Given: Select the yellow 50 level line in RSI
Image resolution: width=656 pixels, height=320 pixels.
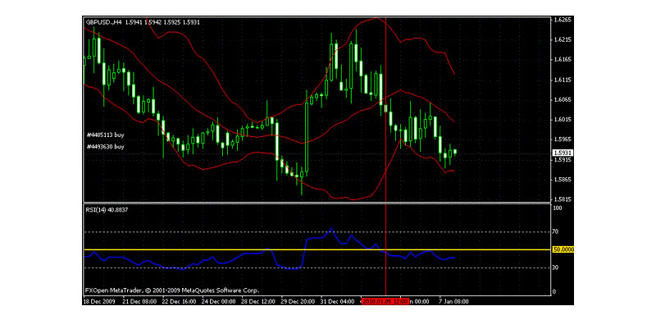Looking at the screenshot, I should [x=318, y=249].
